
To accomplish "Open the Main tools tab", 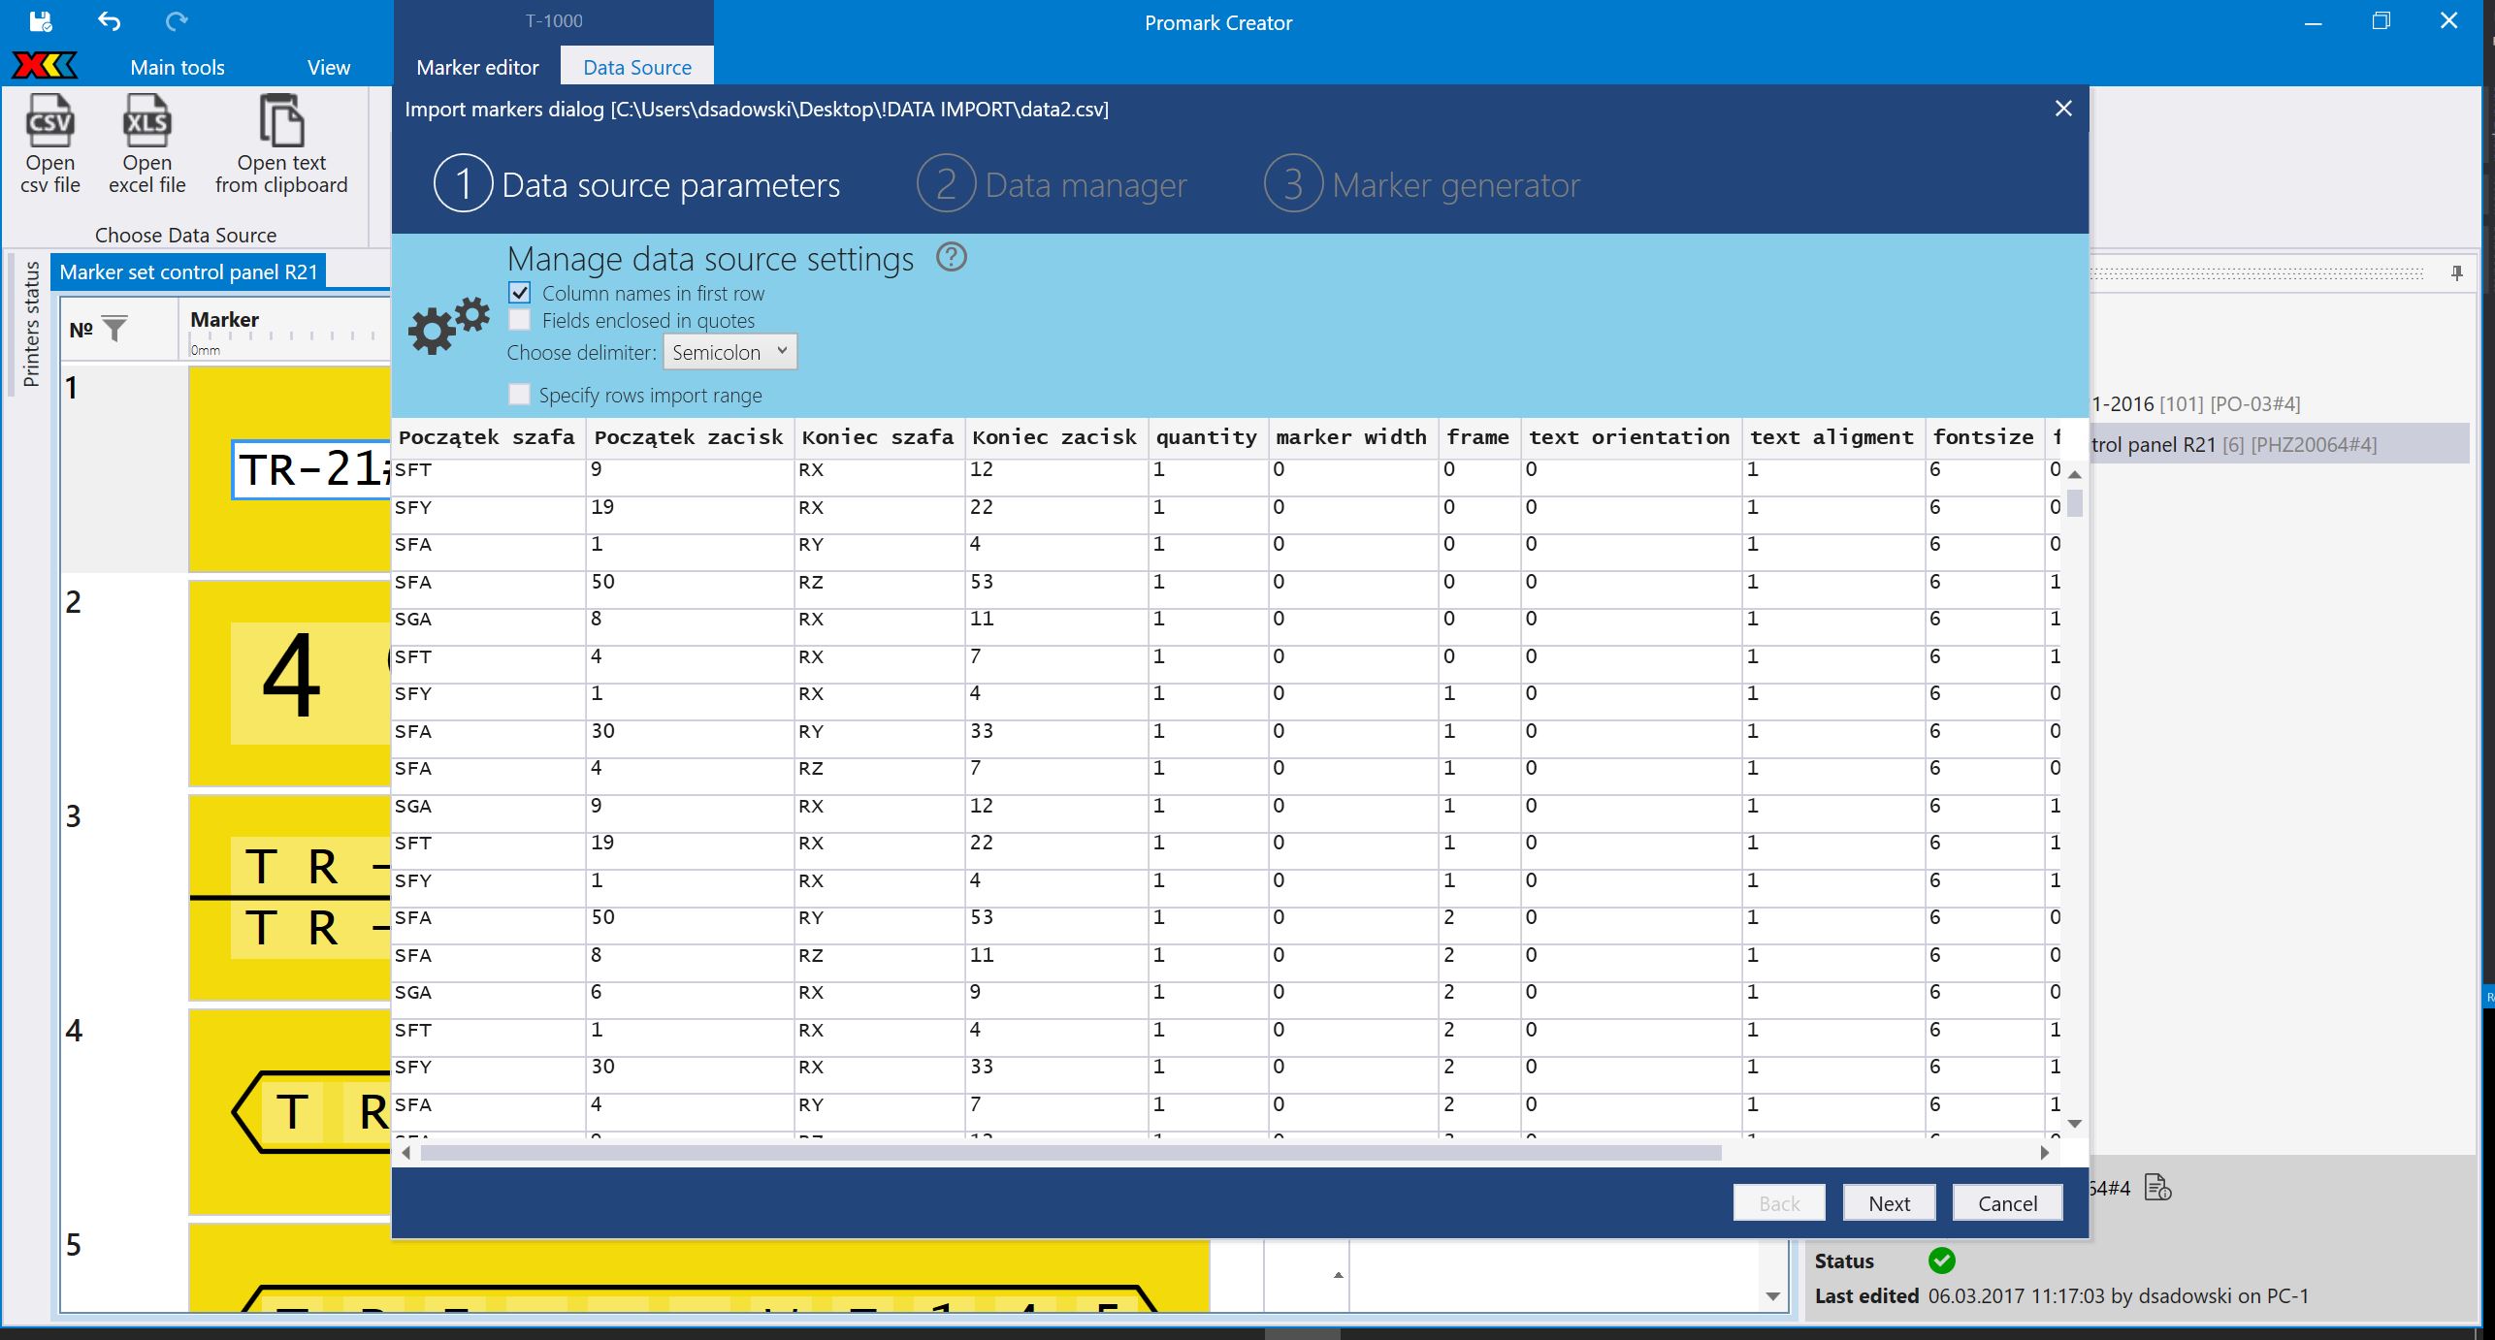I will 178,68.
